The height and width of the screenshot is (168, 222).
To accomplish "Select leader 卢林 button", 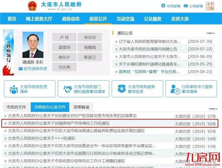I will pos(64,37).
